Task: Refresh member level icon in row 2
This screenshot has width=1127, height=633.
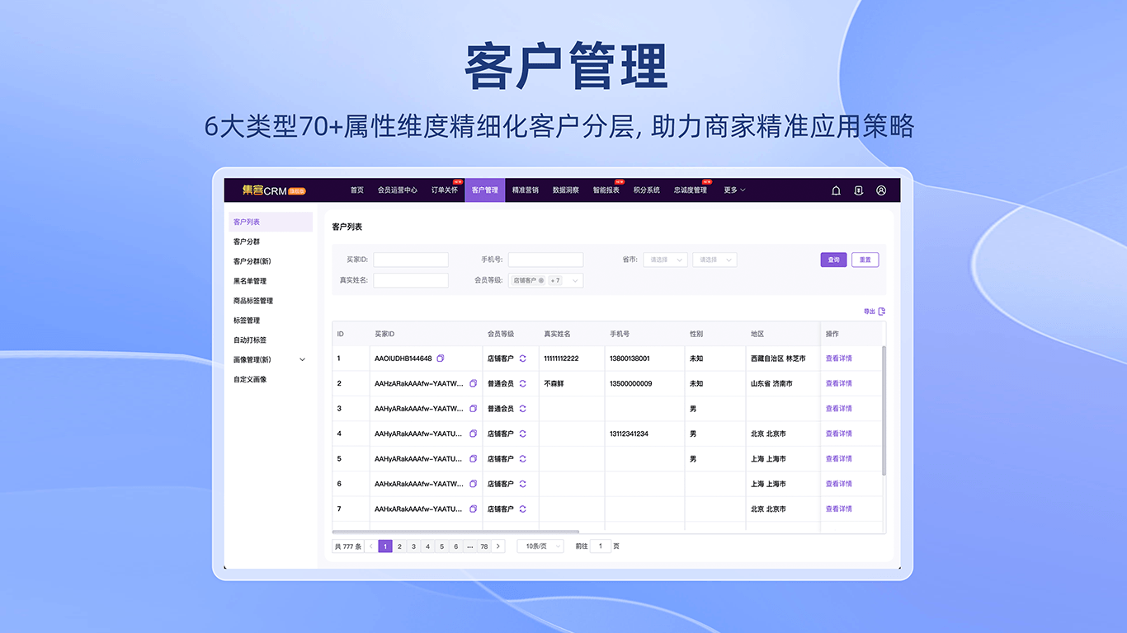Action: (522, 383)
